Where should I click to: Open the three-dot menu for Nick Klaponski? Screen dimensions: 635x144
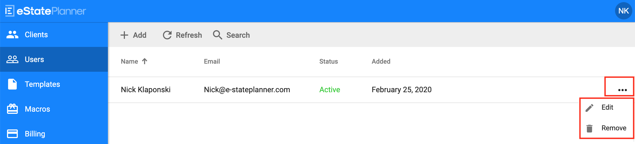(x=622, y=90)
